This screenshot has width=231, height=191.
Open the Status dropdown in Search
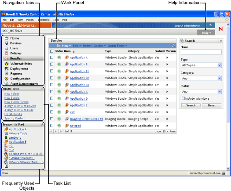[201, 92]
